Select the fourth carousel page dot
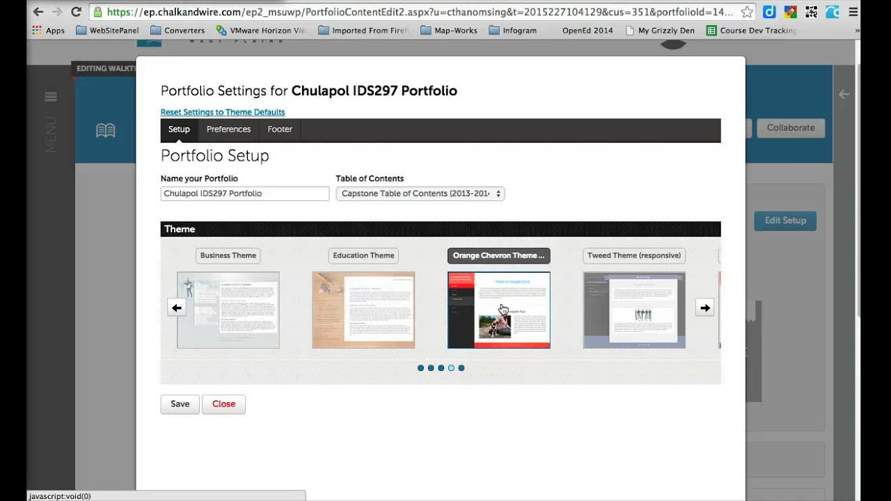Screen dimensions: 891x501 [x=451, y=368]
